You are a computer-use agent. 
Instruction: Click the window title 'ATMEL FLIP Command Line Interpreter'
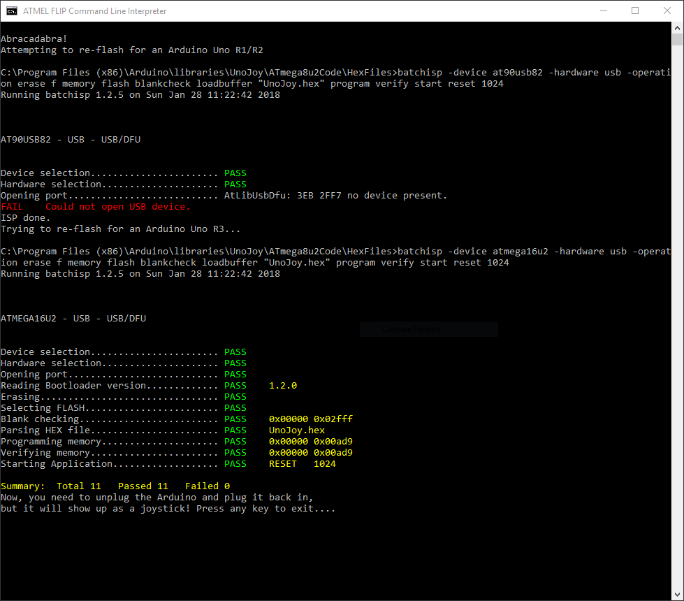coord(94,11)
